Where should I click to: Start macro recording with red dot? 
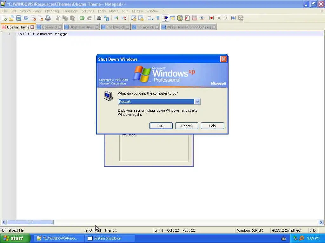point(211,18)
